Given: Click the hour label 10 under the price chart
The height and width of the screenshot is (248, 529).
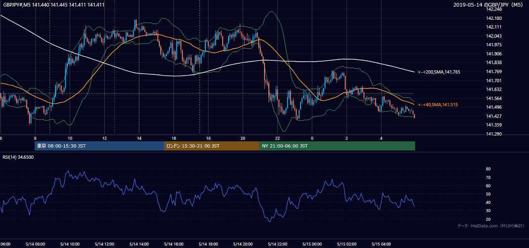Looking at the screenshot, I should tap(70, 138).
